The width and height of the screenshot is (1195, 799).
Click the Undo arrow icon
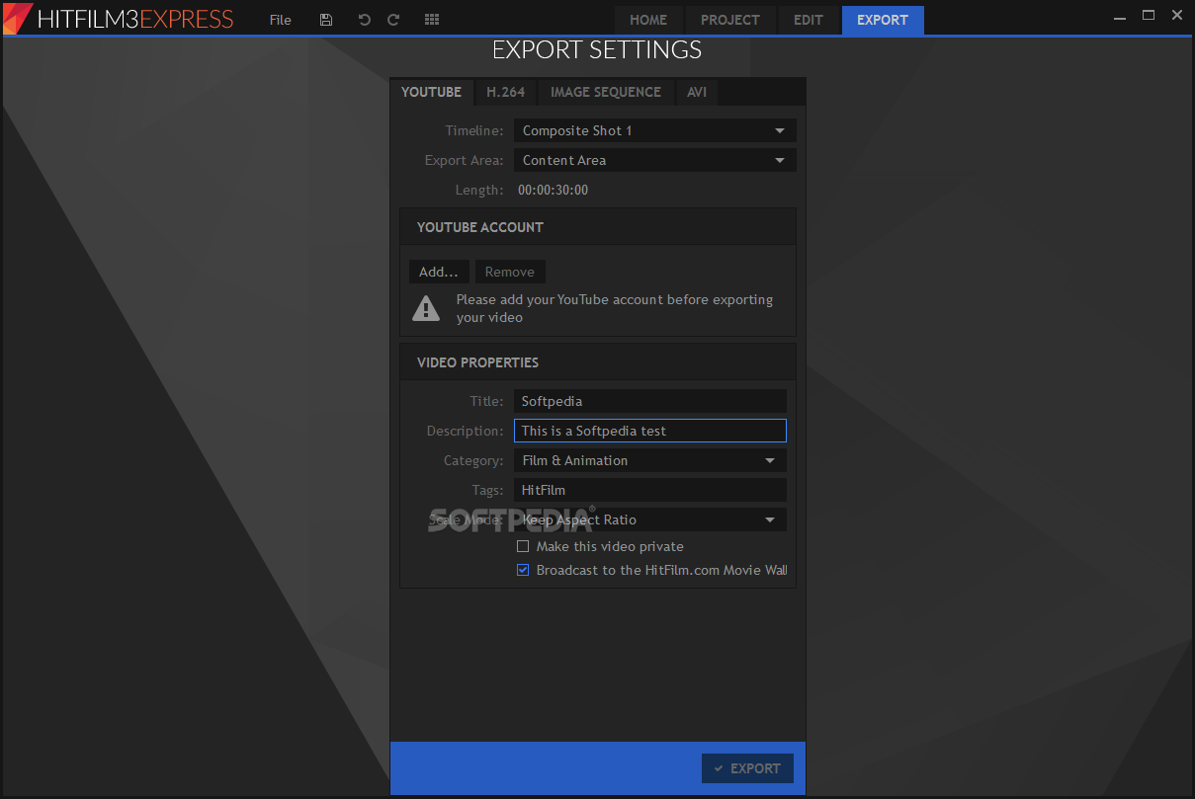point(364,20)
